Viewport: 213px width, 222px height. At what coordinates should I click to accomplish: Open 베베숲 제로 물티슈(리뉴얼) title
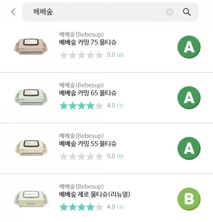click(x=95, y=194)
